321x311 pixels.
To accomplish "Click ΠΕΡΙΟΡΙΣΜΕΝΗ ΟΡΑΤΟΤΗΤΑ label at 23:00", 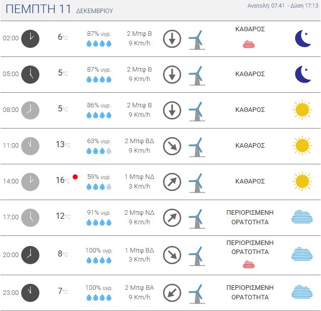I will pyautogui.click(x=250, y=292).
